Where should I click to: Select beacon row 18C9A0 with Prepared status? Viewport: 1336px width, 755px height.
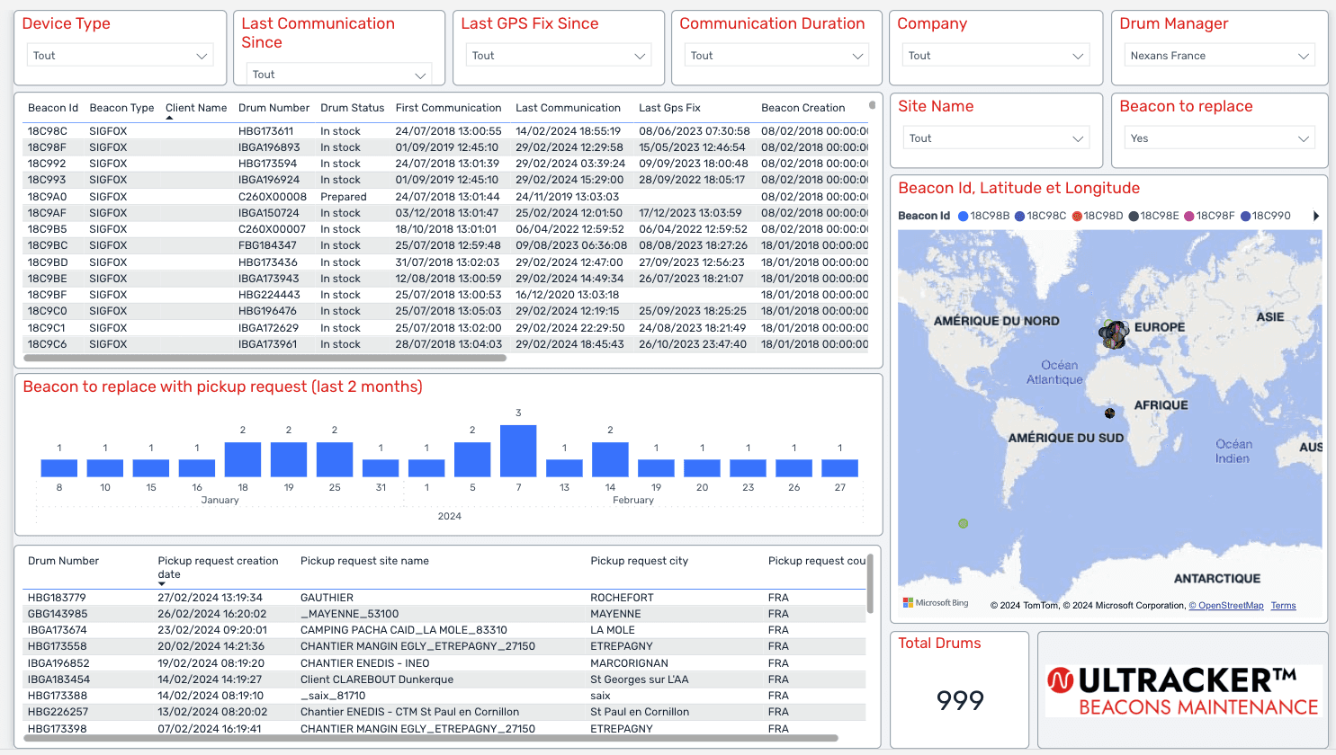pyautogui.click(x=446, y=197)
